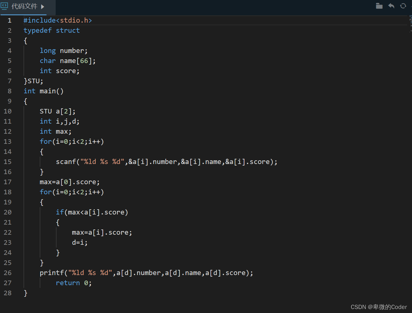Click the code file icon beside 代码文件
The height and width of the screenshot is (313, 412).
pyautogui.click(x=4, y=6)
